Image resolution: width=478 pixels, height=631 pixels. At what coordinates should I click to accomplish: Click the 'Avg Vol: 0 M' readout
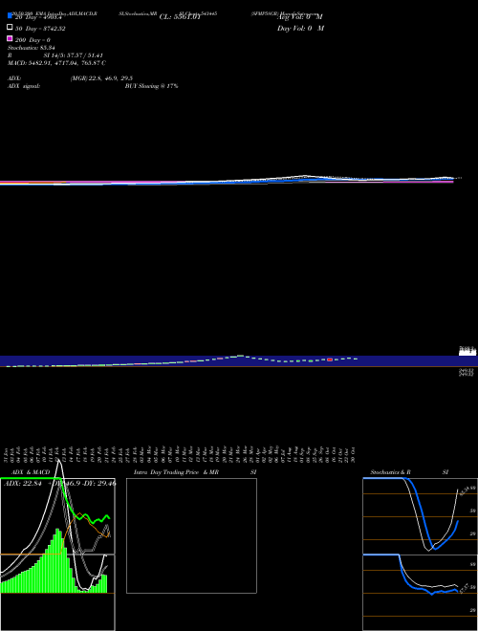coord(300,17)
